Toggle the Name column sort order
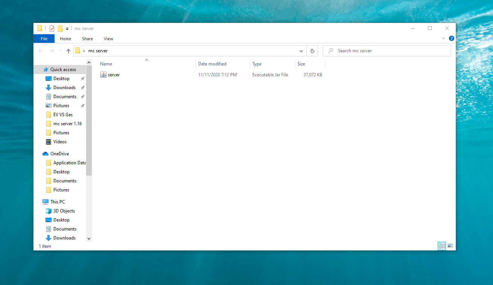 pyautogui.click(x=106, y=64)
